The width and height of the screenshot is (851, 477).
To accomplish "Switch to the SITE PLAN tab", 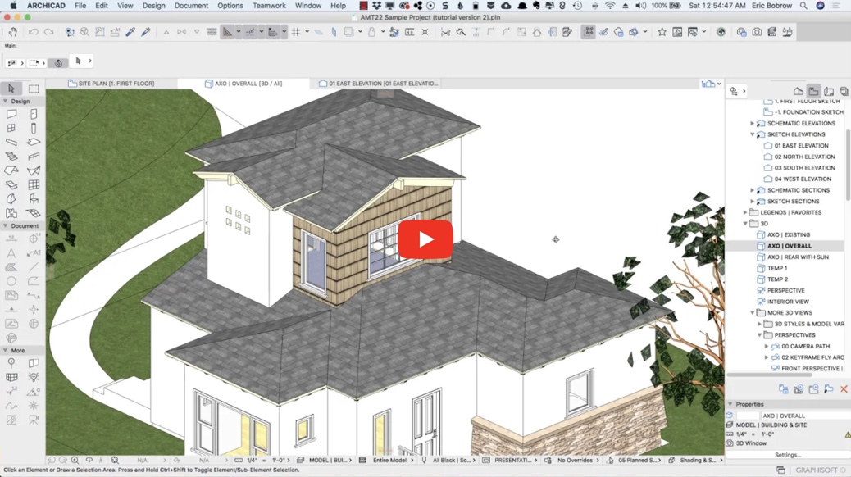I will 115,82.
